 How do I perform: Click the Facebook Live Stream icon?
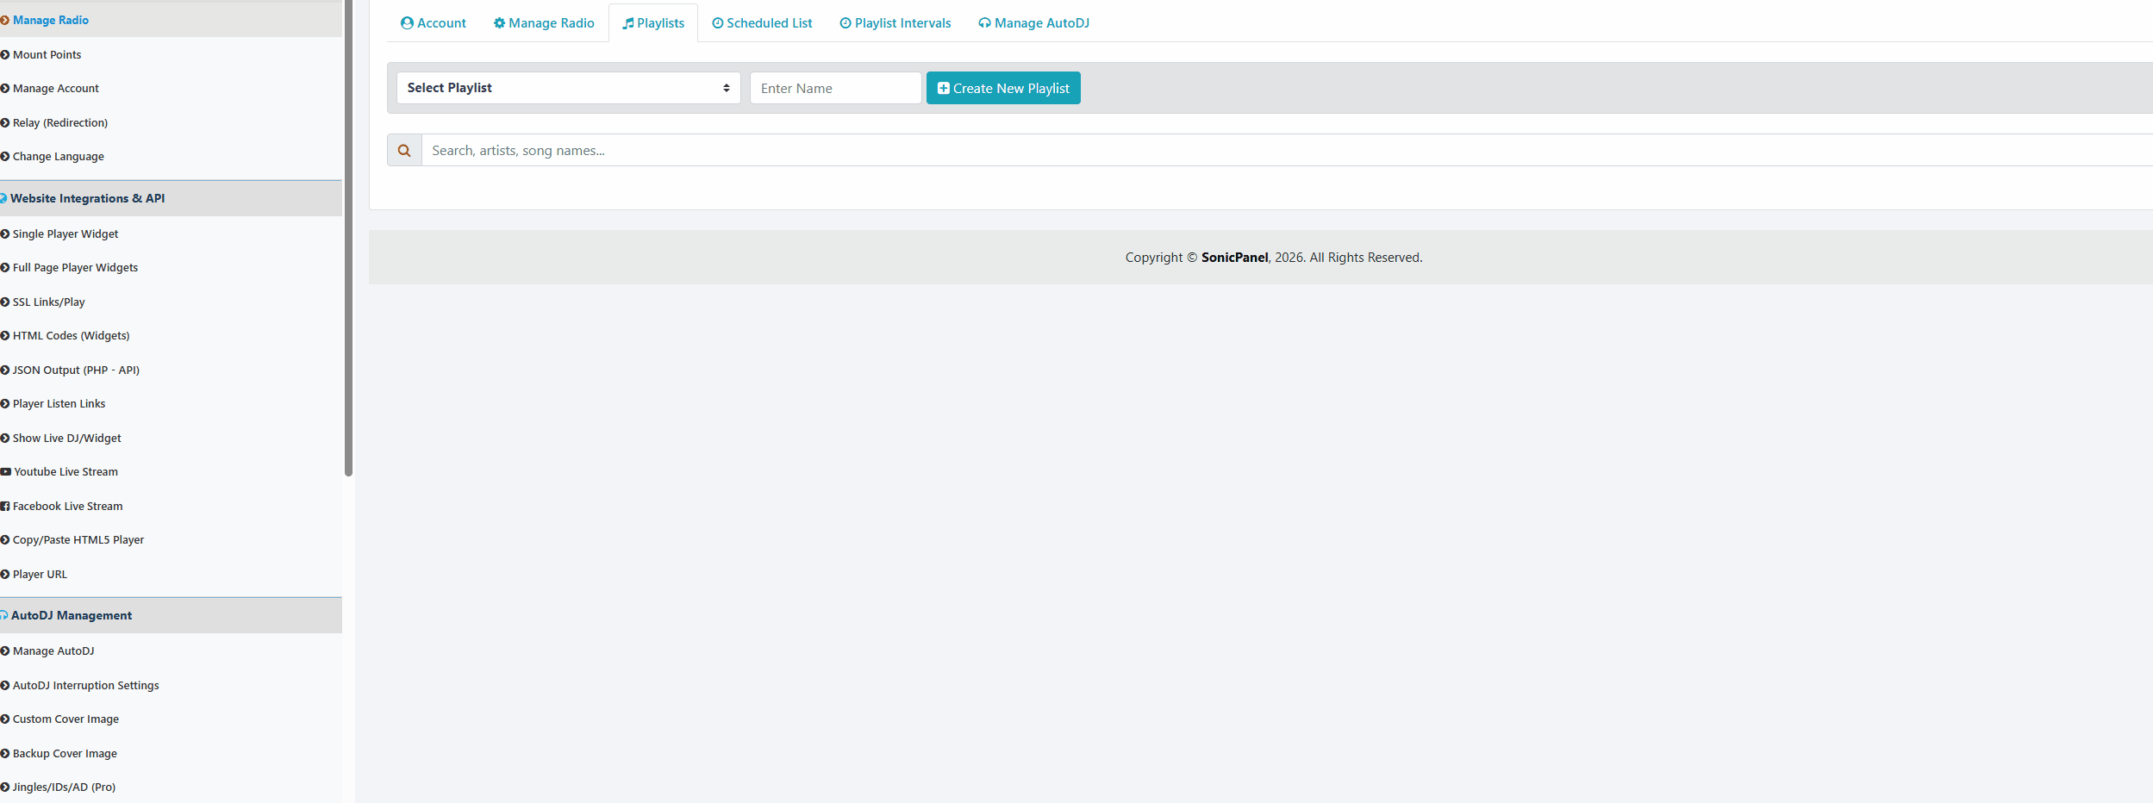click(x=5, y=507)
